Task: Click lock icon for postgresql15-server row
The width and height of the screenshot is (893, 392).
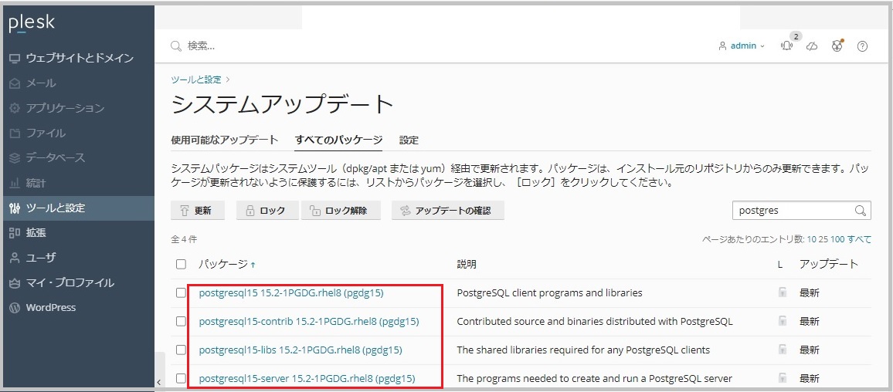Action: pos(783,378)
